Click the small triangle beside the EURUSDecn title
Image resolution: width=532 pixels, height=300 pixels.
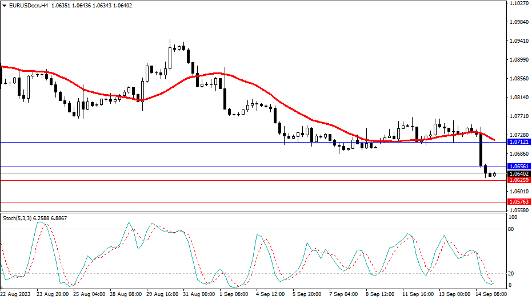(x=5, y=6)
